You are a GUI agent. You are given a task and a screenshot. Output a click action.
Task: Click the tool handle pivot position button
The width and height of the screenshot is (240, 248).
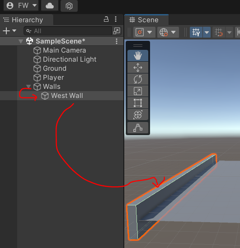(140, 32)
